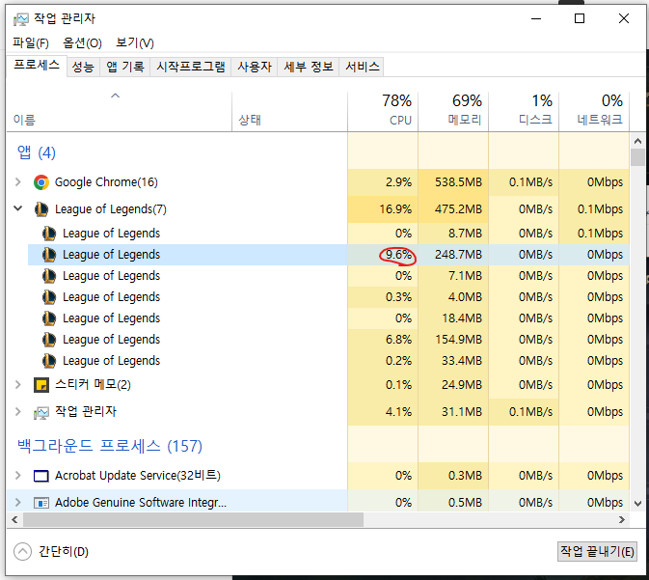Image resolution: width=649 pixels, height=580 pixels.
Task: Expand the Acrobat Update Service entry
Action: [17, 476]
